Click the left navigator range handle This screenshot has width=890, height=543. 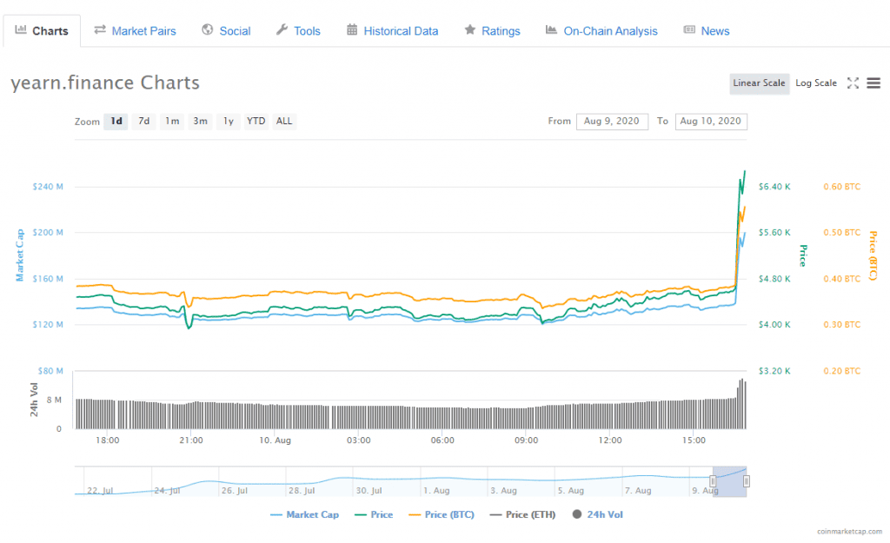coord(713,481)
